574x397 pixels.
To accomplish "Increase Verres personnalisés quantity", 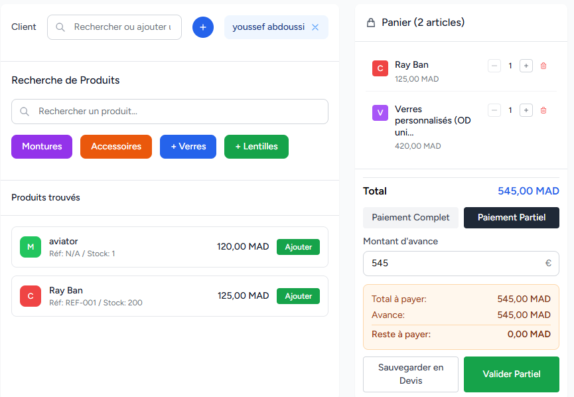I will click(526, 110).
